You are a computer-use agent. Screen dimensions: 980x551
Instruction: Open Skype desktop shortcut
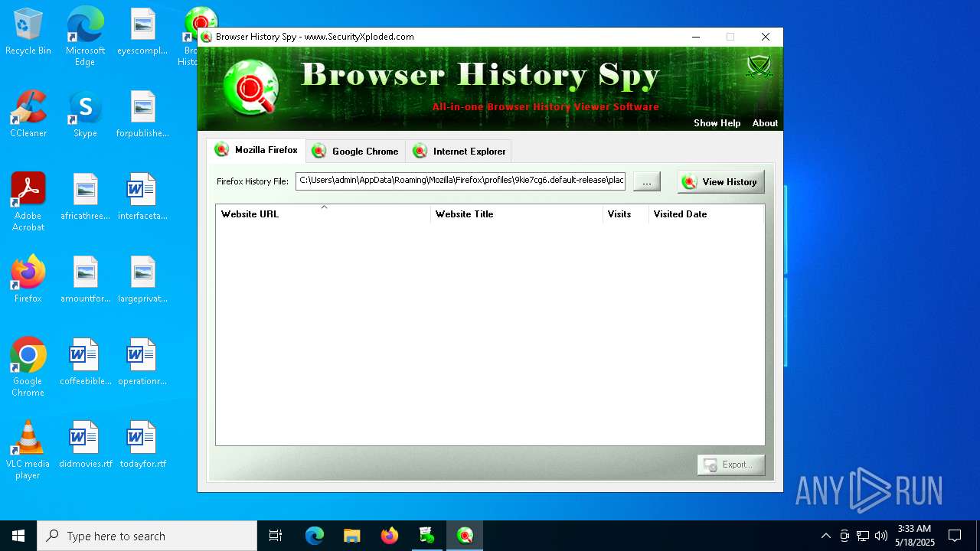(x=85, y=114)
